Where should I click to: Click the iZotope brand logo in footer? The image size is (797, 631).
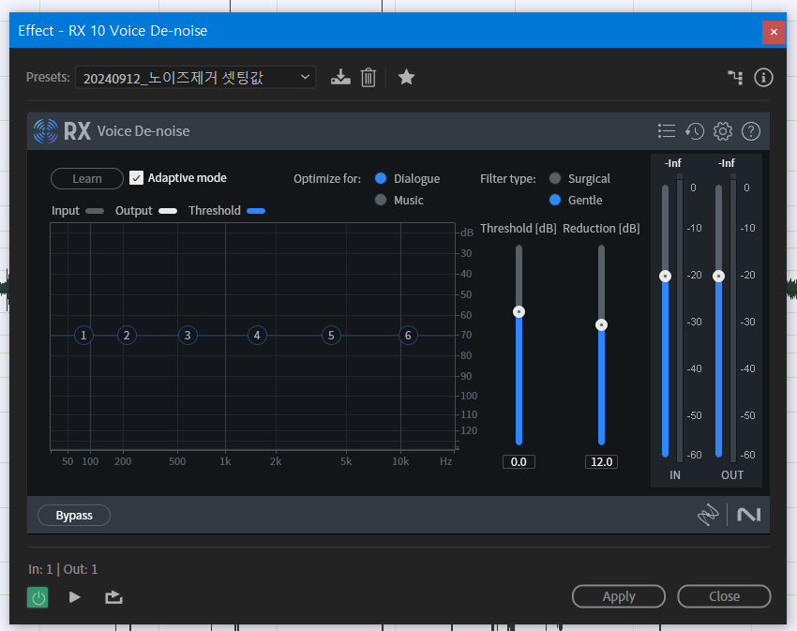pos(708,515)
